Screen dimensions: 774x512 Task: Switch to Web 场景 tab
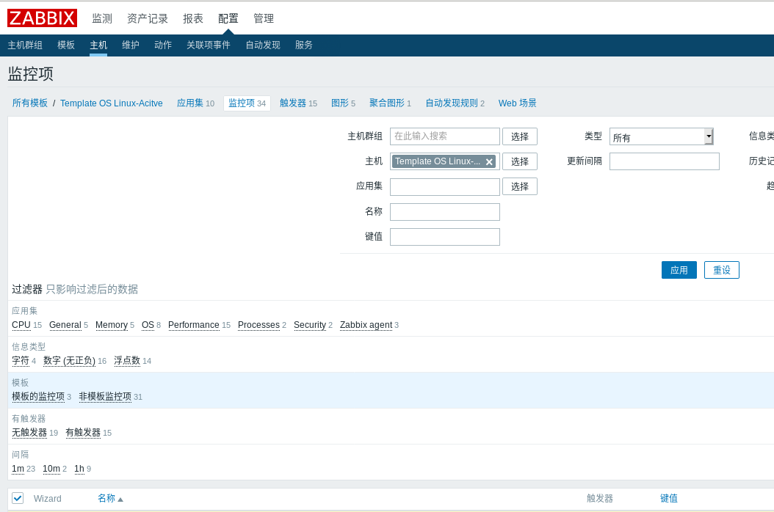click(x=517, y=103)
